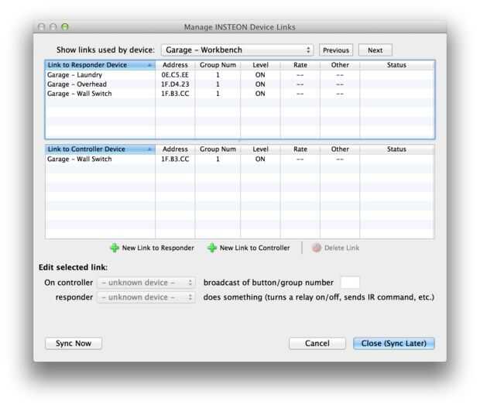Click Address header in responder table
The width and height of the screenshot is (480, 408).
tap(175, 65)
